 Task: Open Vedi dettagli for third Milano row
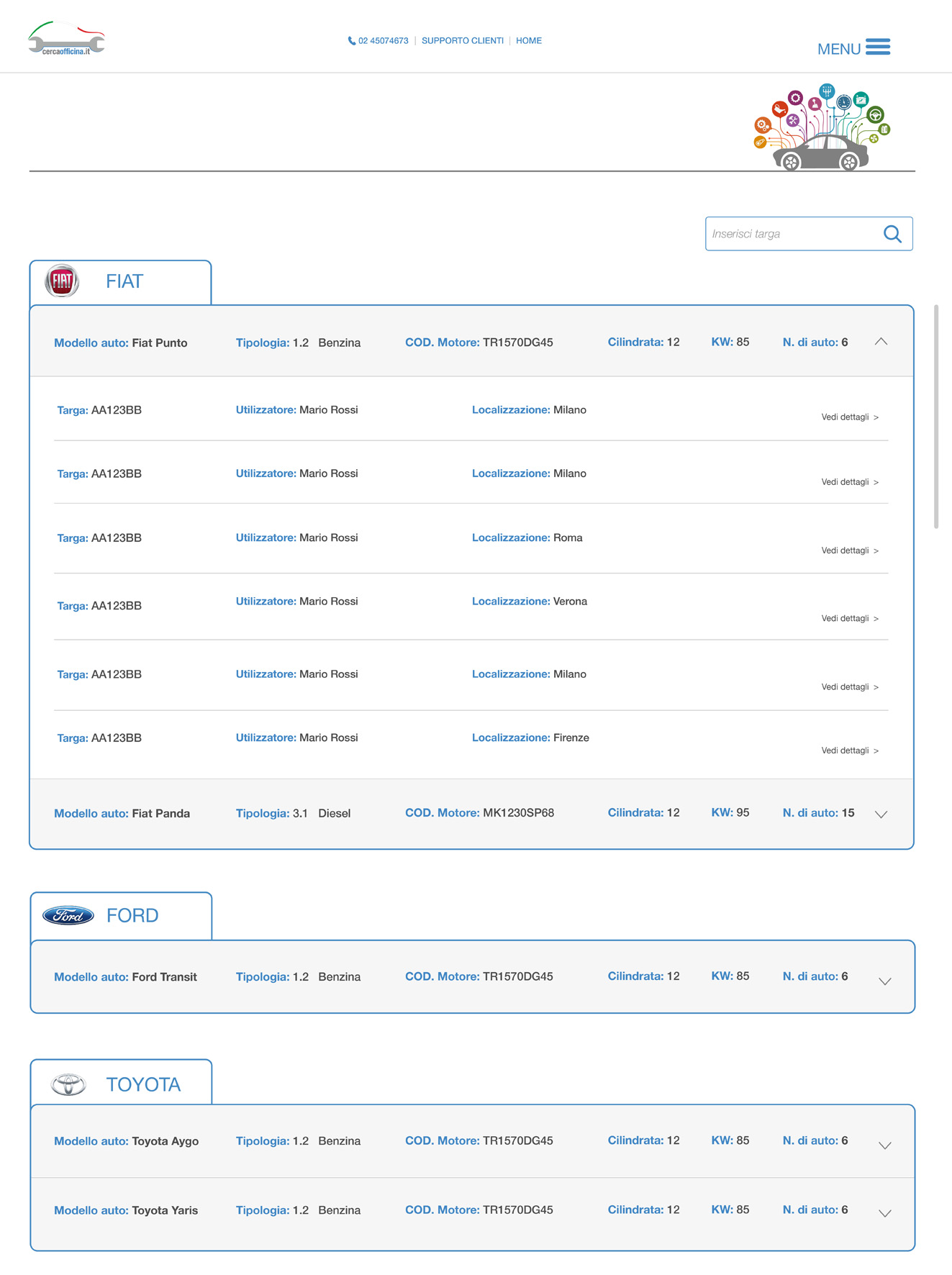coord(850,687)
